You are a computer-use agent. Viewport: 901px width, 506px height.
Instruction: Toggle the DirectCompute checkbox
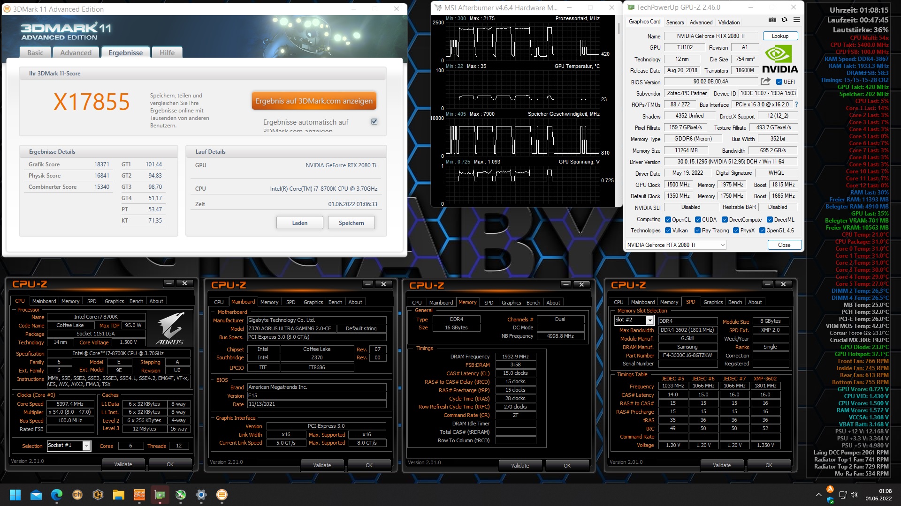pyautogui.click(x=725, y=219)
